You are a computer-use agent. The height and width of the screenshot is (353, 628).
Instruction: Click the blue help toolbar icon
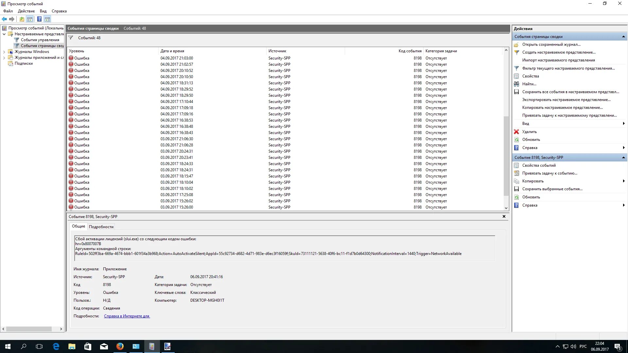point(39,19)
